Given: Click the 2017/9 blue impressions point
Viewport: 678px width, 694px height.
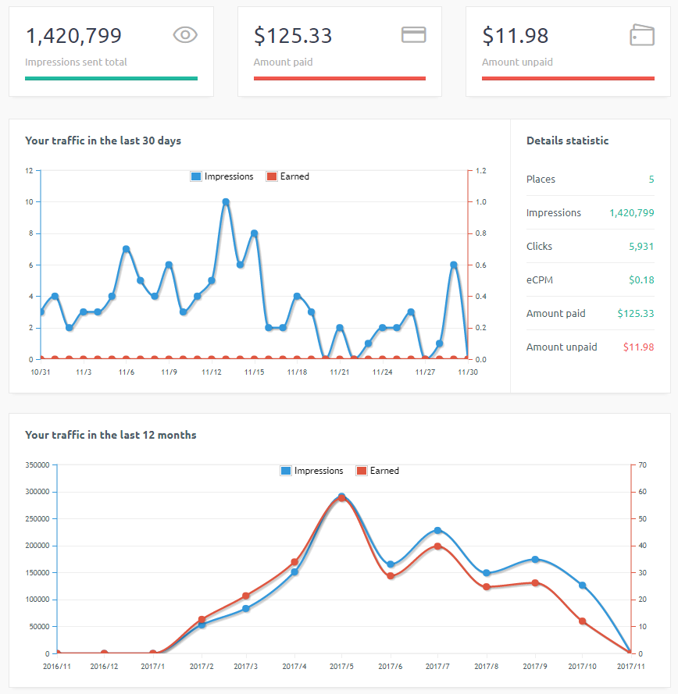Looking at the screenshot, I should coord(535,560).
